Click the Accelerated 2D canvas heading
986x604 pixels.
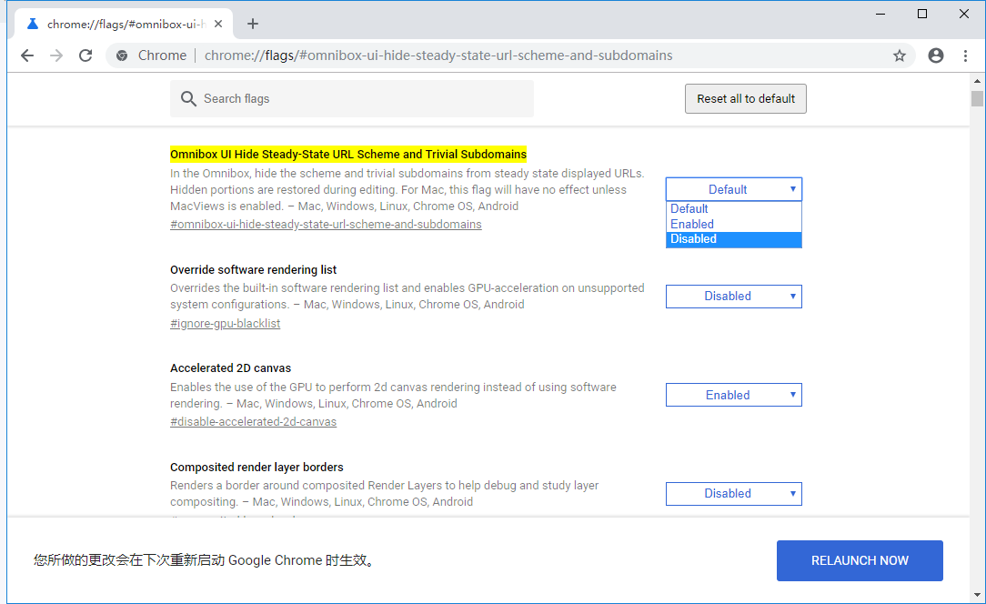coord(231,368)
